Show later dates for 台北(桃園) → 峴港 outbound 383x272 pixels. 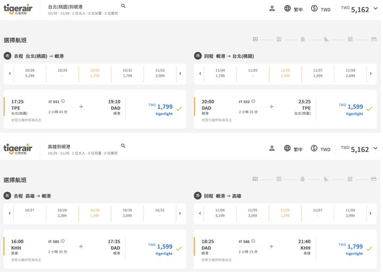coord(180,73)
